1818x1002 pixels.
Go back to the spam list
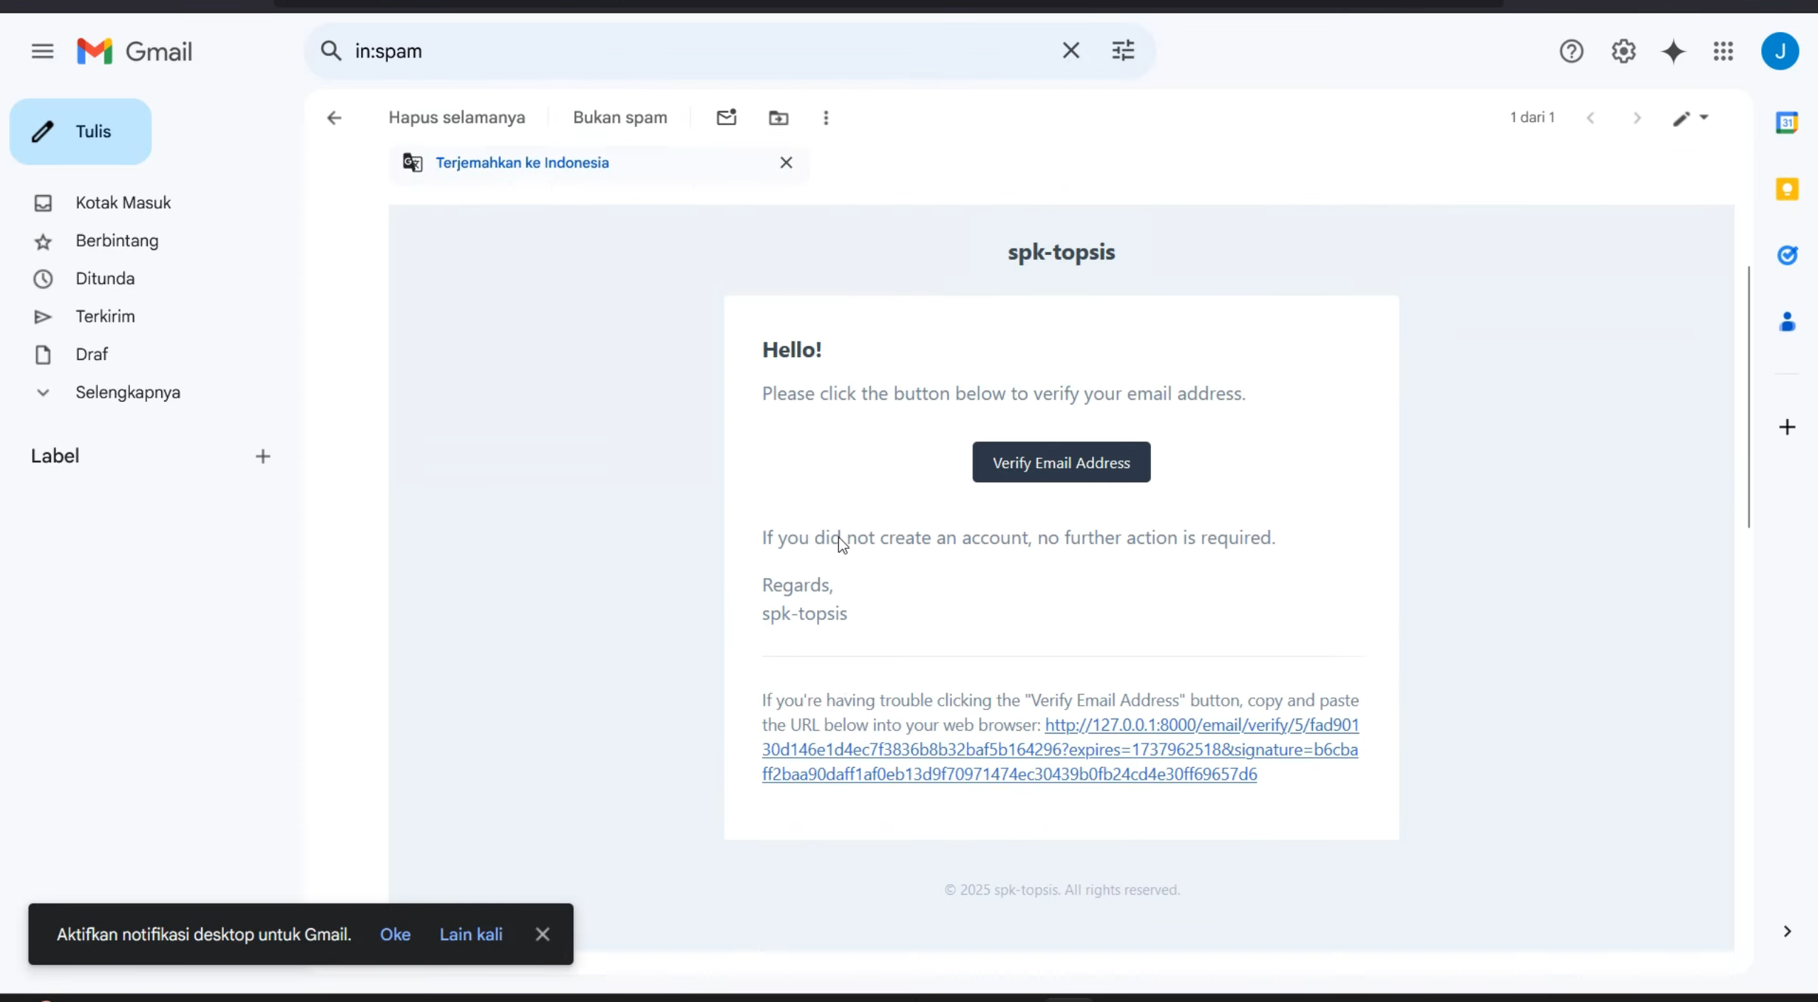click(334, 118)
